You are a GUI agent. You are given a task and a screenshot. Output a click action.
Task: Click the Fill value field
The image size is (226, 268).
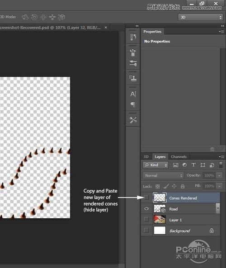[x=209, y=186]
